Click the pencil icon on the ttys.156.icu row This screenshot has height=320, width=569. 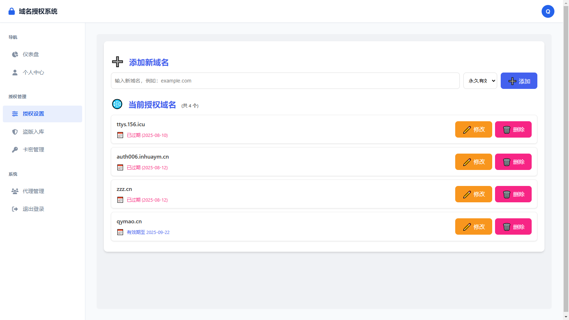(467, 129)
